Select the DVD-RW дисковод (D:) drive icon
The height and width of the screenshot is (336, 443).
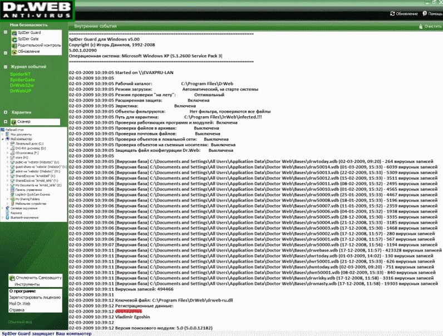coord(12,148)
